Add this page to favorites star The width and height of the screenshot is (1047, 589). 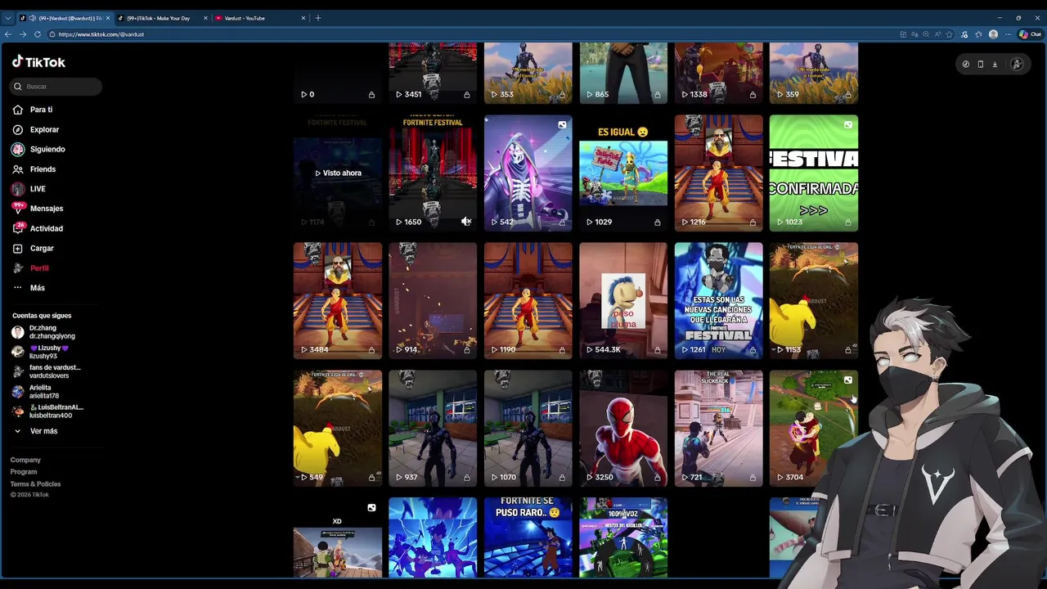[x=950, y=34]
